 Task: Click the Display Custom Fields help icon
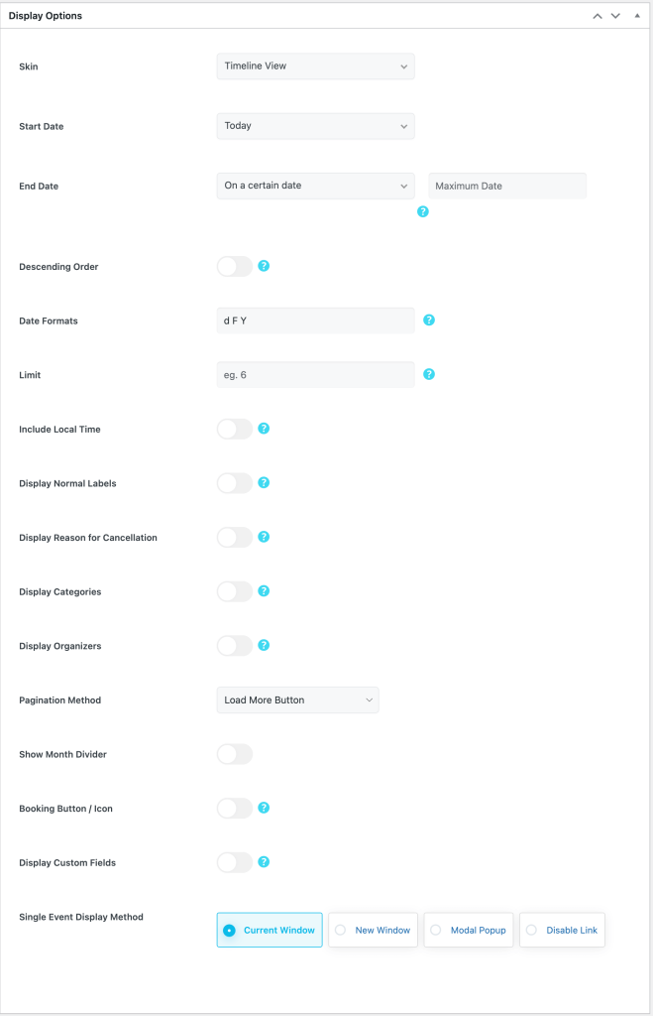tap(265, 862)
